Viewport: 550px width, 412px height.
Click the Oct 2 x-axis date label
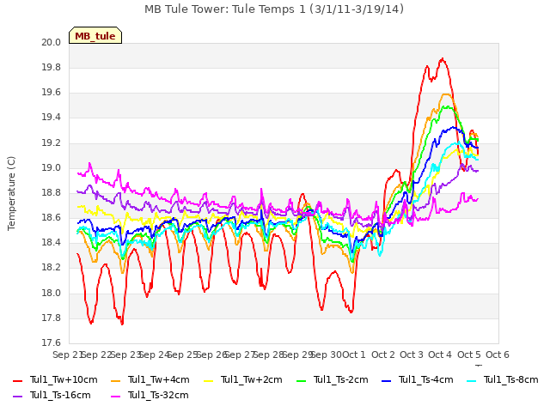383,354
